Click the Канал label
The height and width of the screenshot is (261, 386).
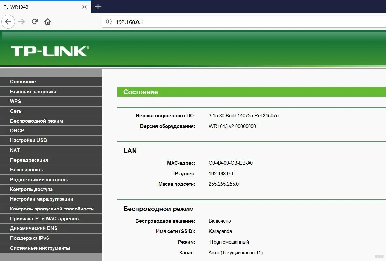[x=187, y=253]
